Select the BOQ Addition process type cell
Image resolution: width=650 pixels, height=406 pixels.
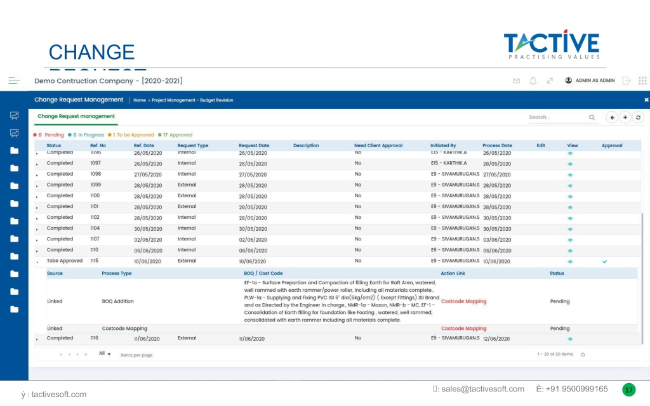(x=117, y=301)
